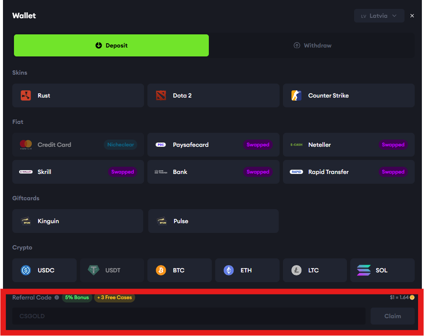Select the Rust skins icon
This screenshot has width=424, height=336.
(x=26, y=95)
